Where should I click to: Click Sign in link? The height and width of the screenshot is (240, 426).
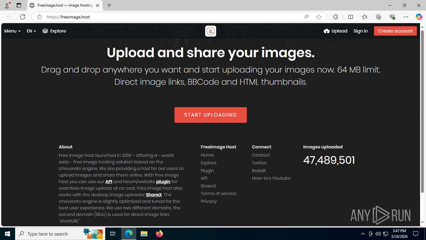tap(361, 31)
